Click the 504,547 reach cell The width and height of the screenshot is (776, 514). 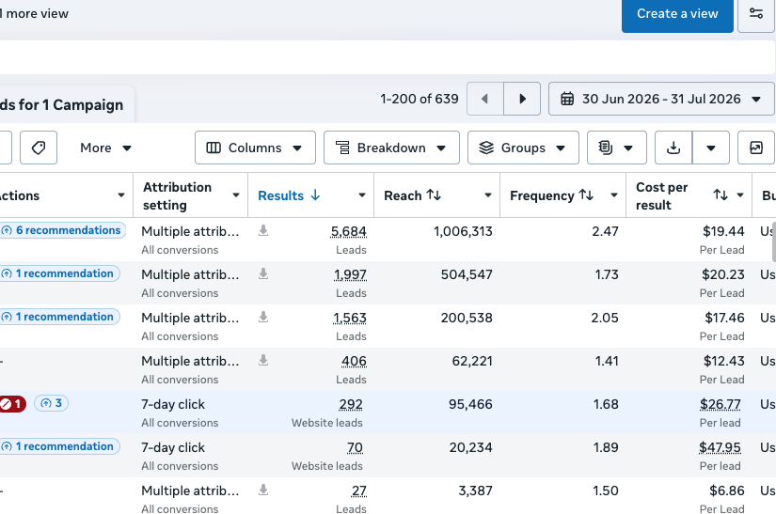[x=467, y=274]
